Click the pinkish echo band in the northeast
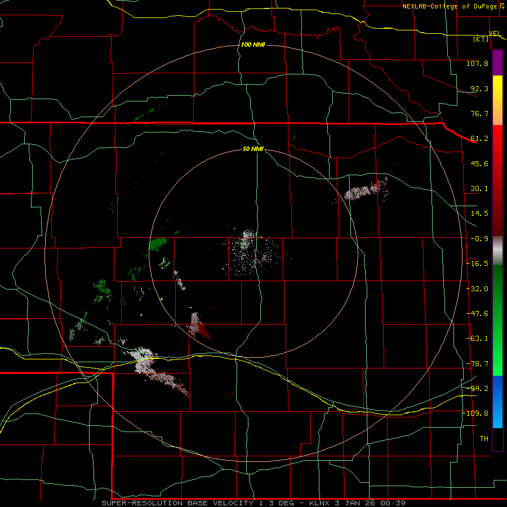The height and width of the screenshot is (507, 507). 366,190
